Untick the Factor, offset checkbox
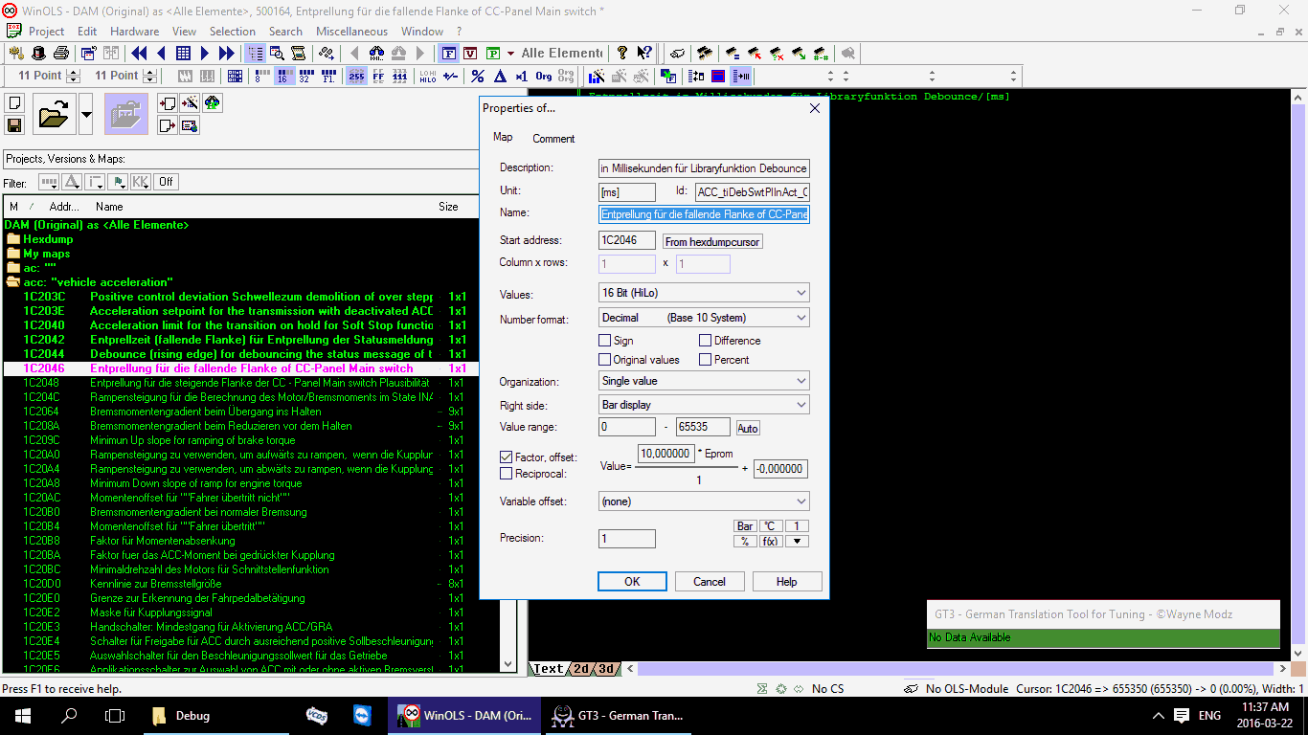 507,457
